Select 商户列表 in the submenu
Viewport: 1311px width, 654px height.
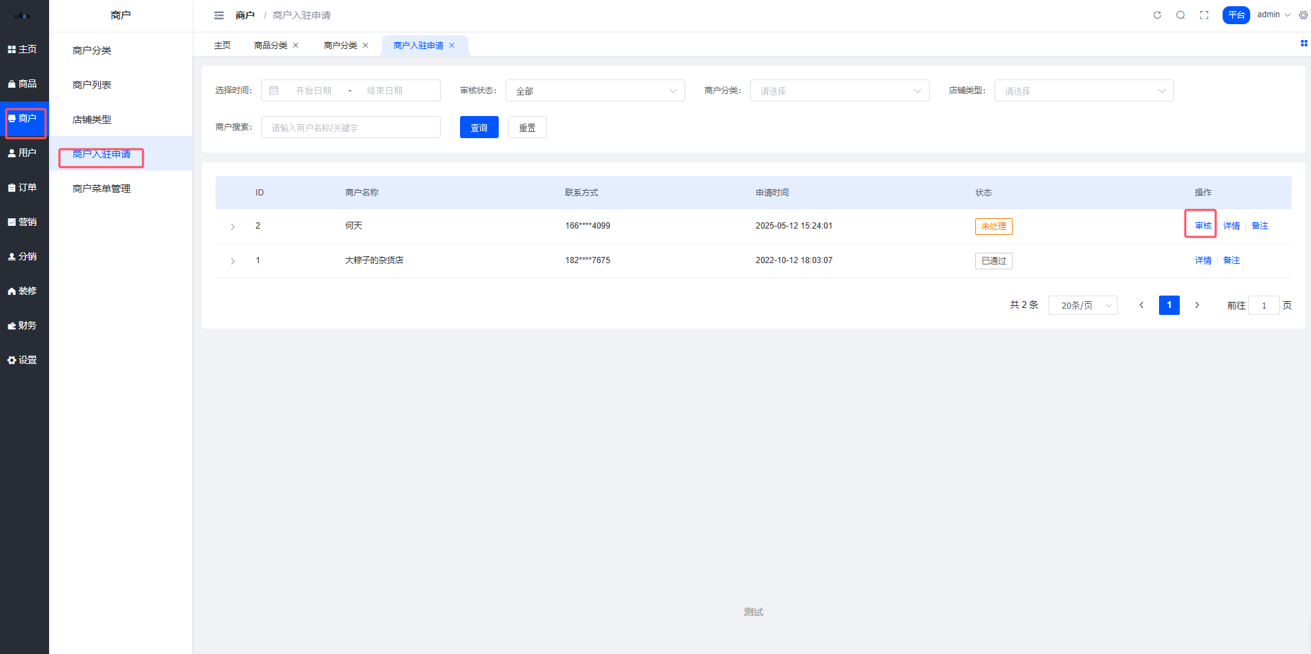(92, 85)
